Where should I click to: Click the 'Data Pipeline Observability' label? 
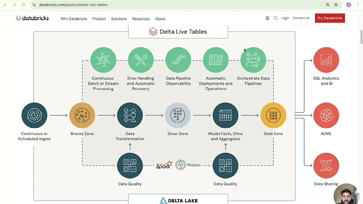pyautogui.click(x=178, y=81)
